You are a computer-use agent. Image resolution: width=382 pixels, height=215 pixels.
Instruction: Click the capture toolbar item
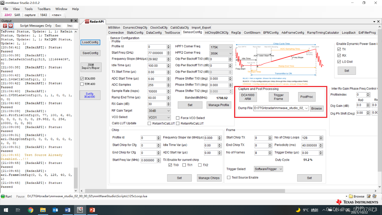[30, 15]
